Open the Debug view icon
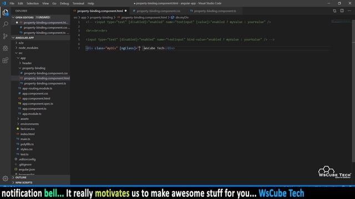 point(5,48)
